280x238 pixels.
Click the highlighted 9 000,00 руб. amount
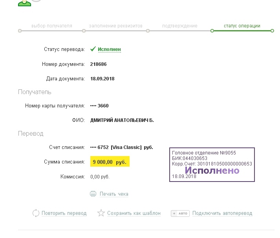tap(110, 162)
